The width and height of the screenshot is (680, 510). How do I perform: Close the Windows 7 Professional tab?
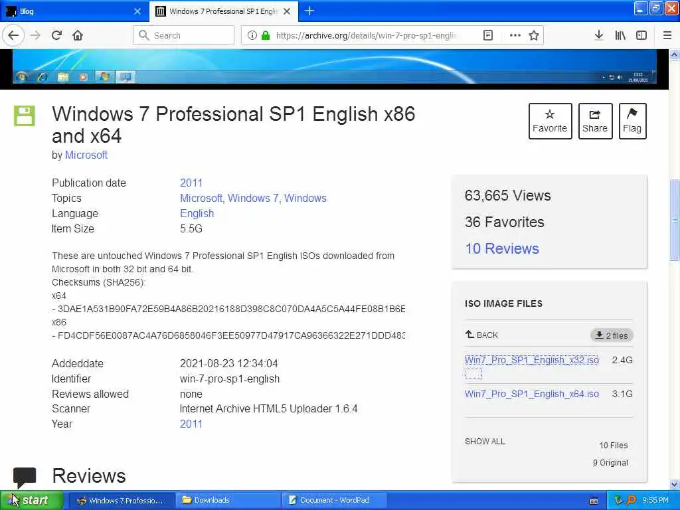point(287,11)
